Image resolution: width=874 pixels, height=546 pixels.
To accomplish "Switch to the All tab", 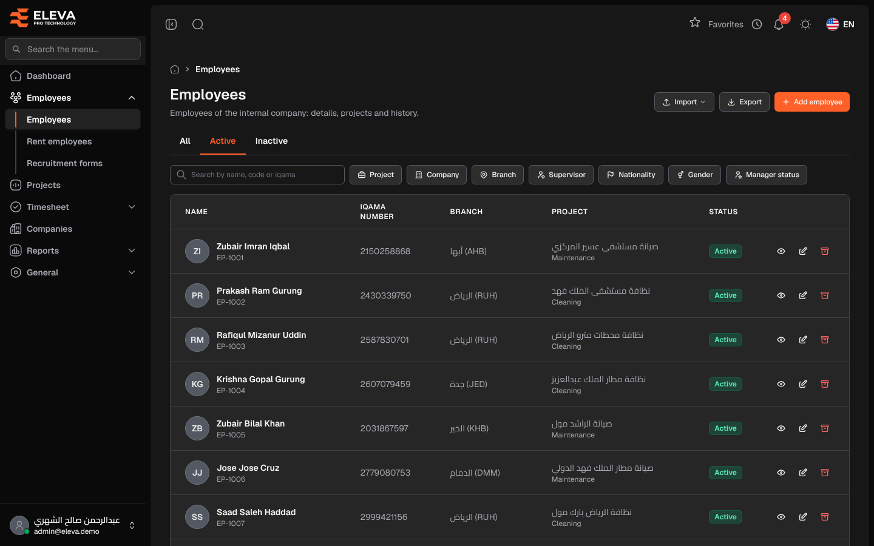I will (185, 141).
